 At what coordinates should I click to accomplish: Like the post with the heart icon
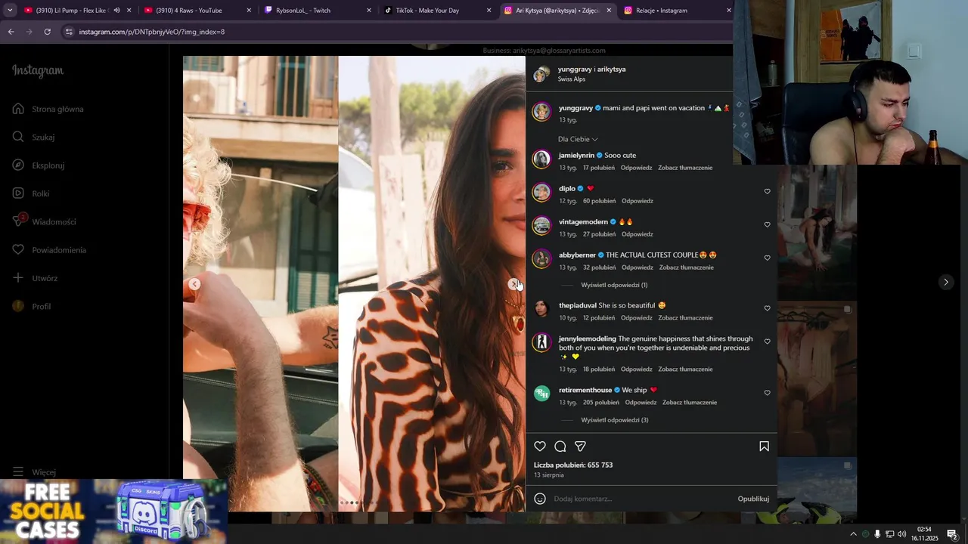coord(540,447)
